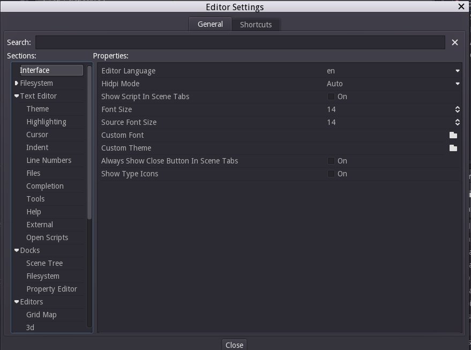Viewport: 471px width, 350px height.
Task: Adjust Source Font Size stepper arrows
Action: pos(457,122)
